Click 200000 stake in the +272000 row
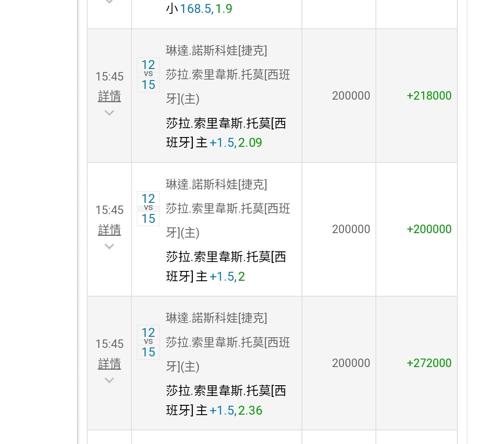 [351, 363]
